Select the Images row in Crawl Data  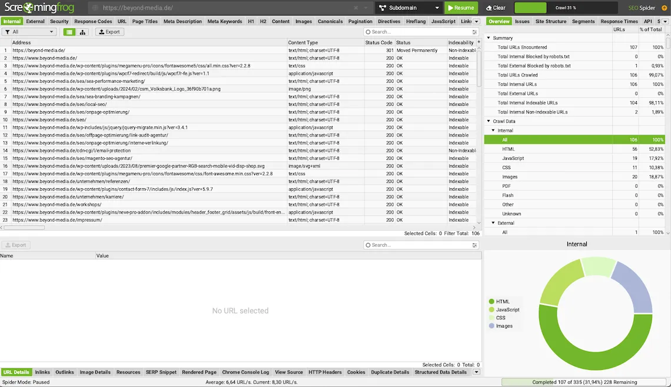[574, 177]
